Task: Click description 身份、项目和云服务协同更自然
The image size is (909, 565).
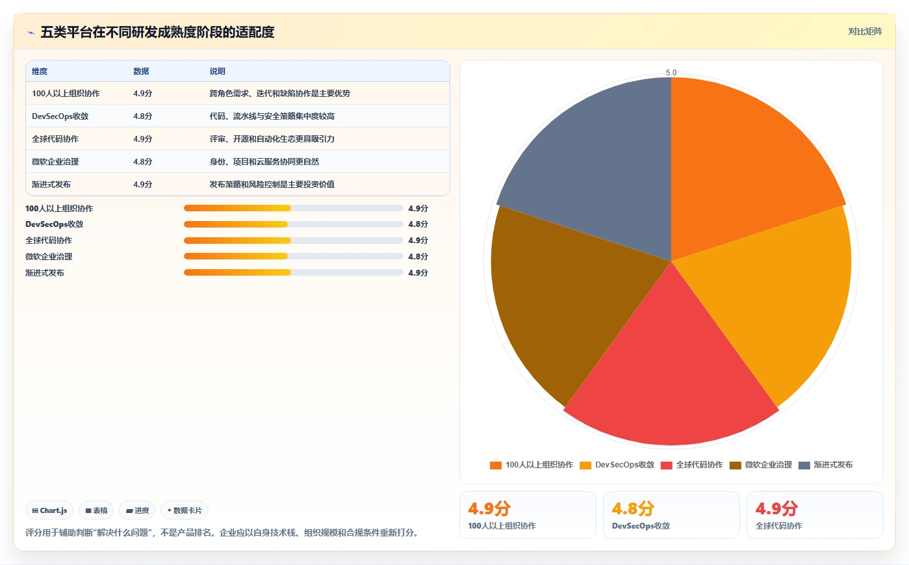Action: coord(264,162)
